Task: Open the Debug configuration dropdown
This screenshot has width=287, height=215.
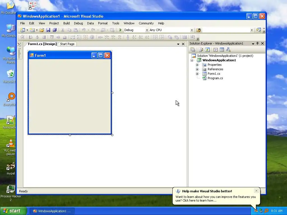Action: 147,30
